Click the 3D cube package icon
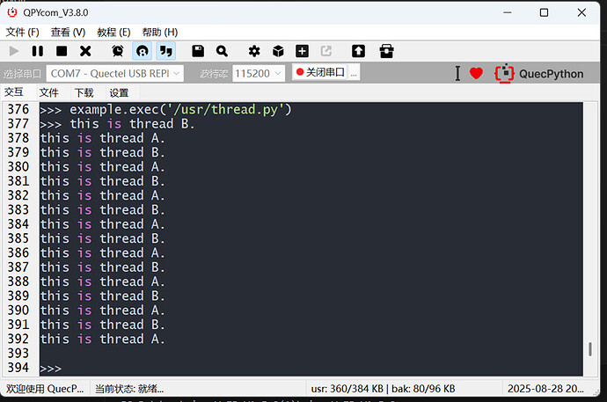Viewport: 607px width, 402px height. (x=278, y=52)
